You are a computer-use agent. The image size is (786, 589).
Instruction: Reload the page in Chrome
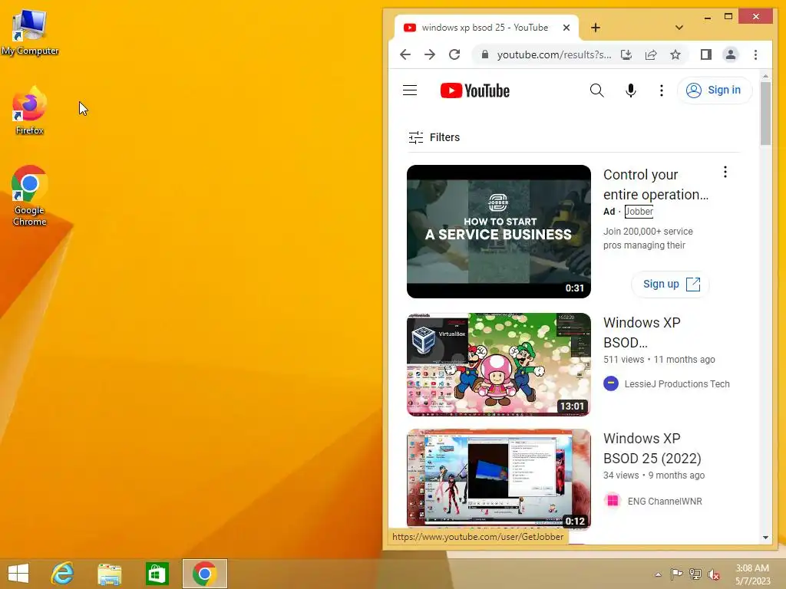coord(454,54)
